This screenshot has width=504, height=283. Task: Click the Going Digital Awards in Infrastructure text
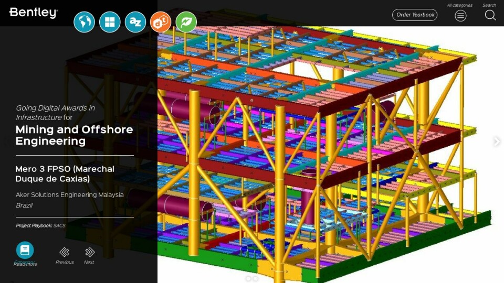55,113
